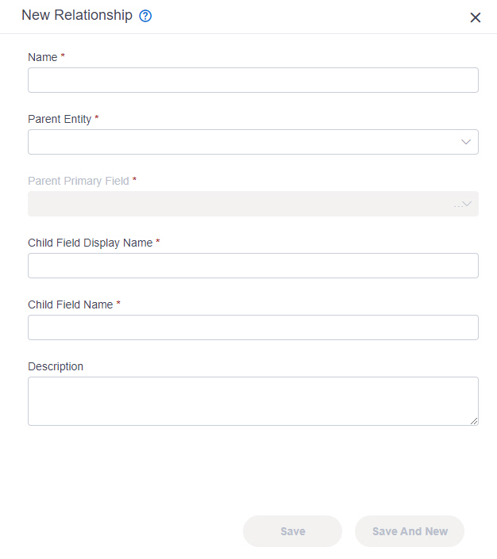Click inside the Description text area
The image size is (497, 559).
click(253, 401)
